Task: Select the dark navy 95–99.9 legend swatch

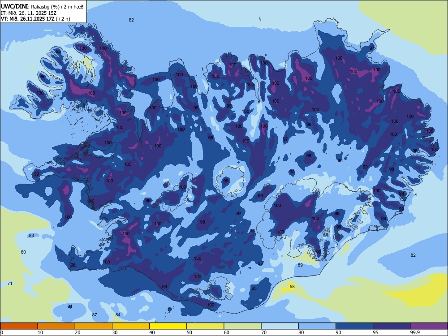Action: click(392, 326)
